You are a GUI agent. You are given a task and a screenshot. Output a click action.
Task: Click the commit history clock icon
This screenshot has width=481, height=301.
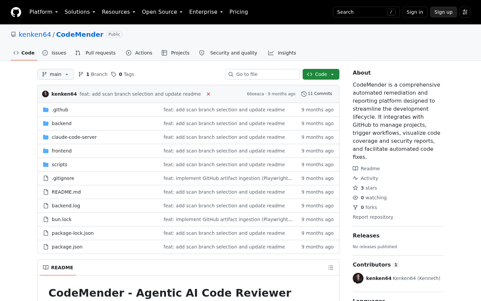(x=304, y=94)
